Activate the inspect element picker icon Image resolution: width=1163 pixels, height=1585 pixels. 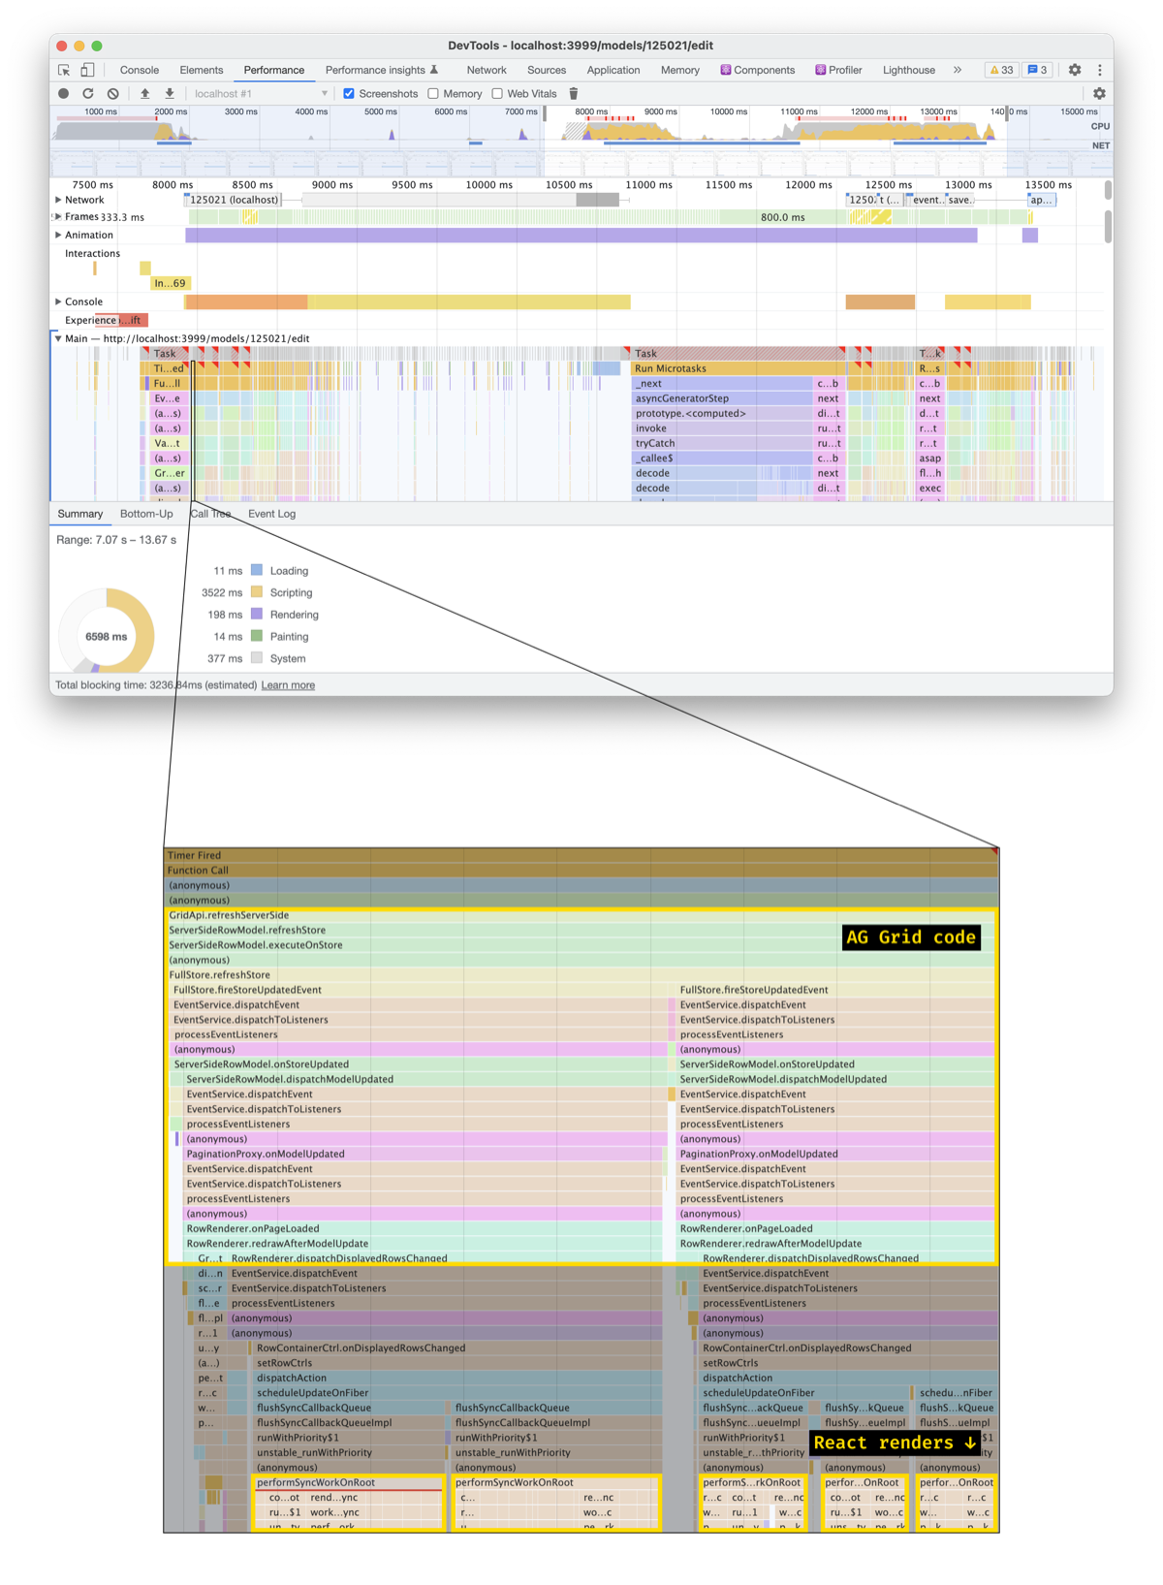point(64,70)
